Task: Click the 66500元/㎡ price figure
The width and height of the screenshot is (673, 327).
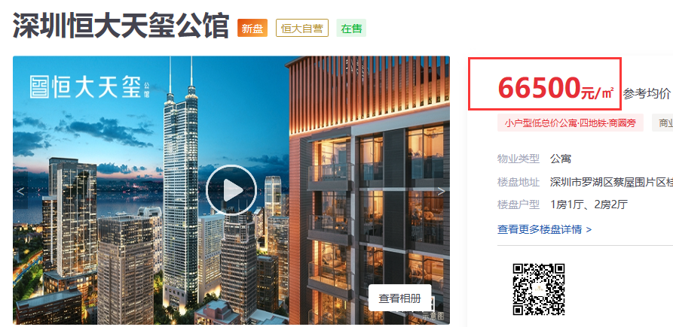Action: [556, 89]
